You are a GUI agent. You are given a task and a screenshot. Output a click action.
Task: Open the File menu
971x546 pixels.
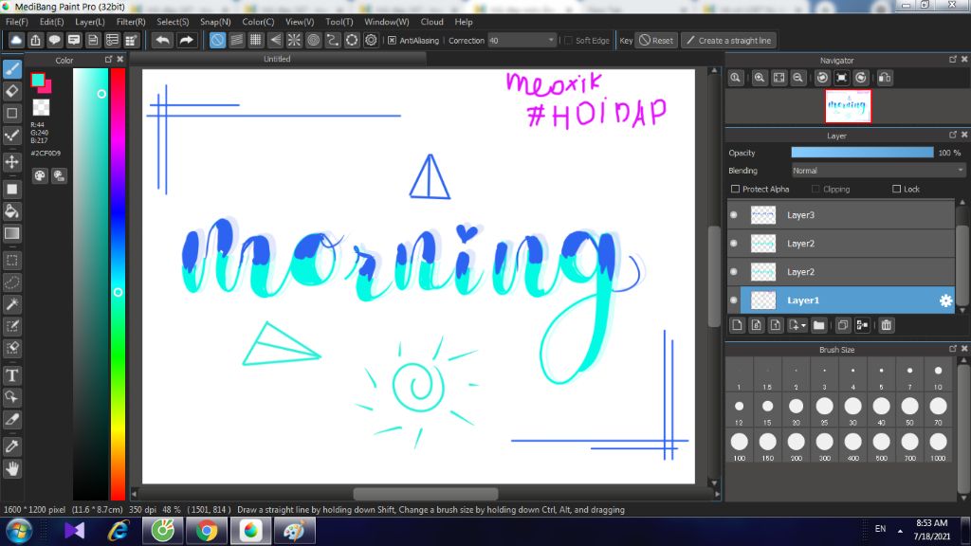[17, 22]
